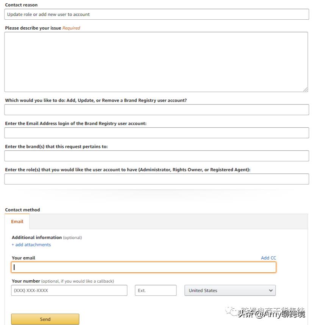312x325 pixels.
Task: Focus the Your email input box
Action: coord(144,267)
